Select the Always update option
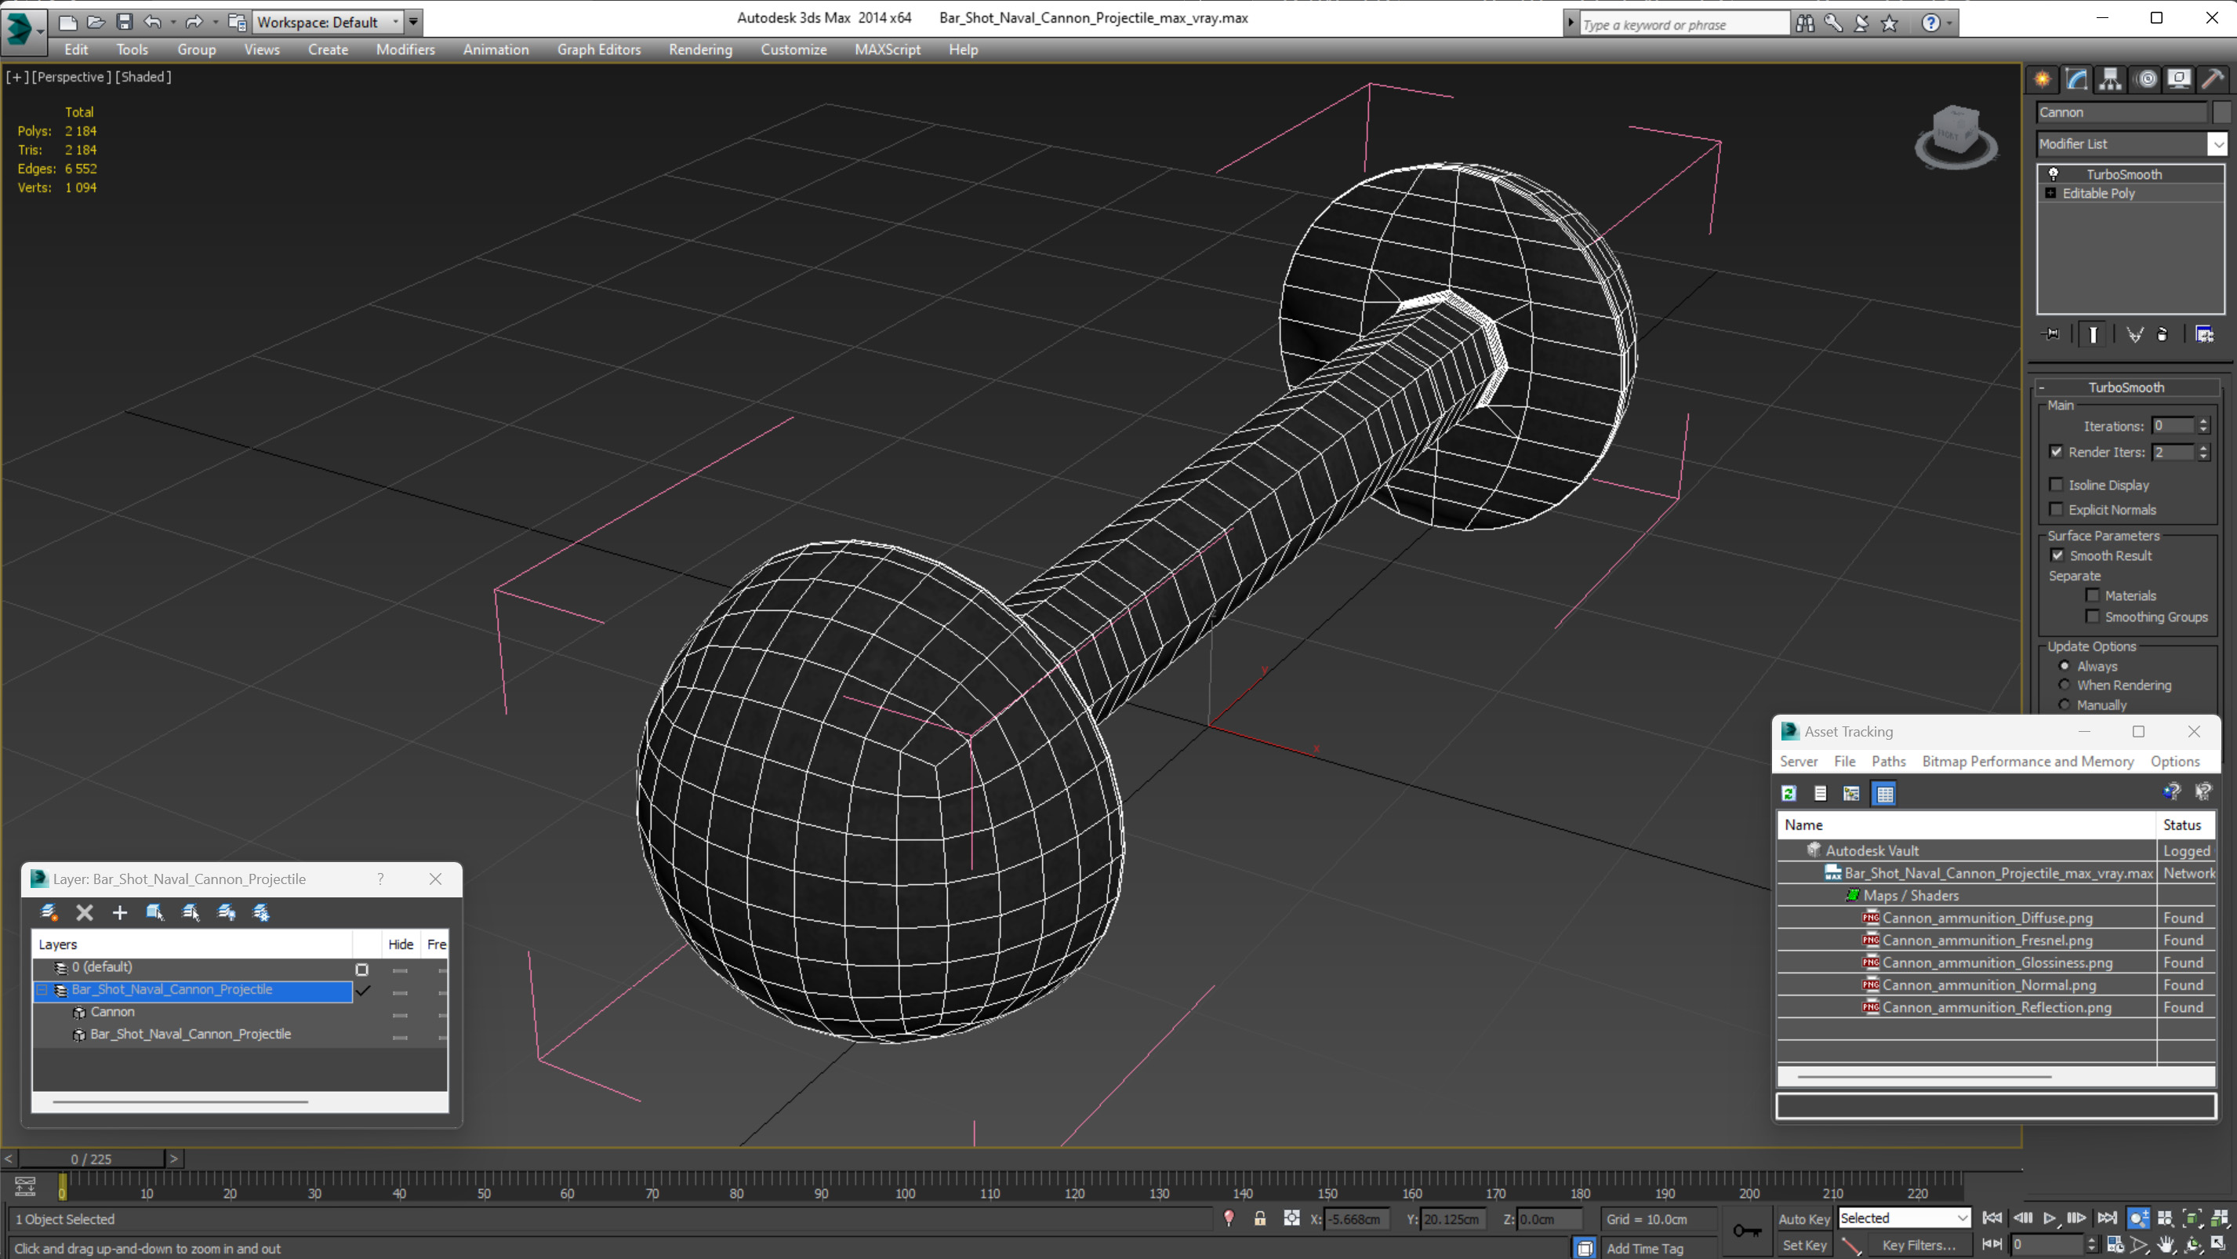 [x=2065, y=665]
